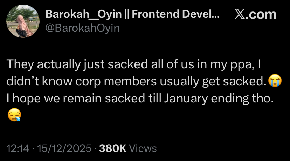The width and height of the screenshot is (290, 161).
Task: Click the 'Views' label
Action: 143,148
